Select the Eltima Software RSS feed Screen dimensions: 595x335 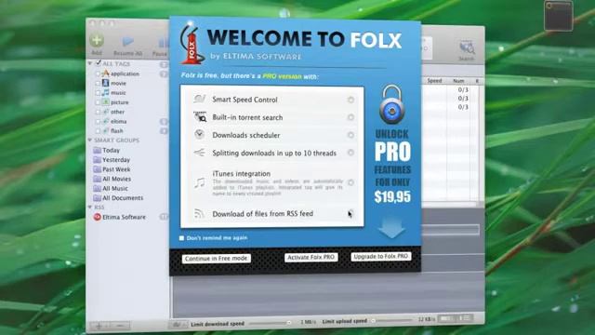point(124,217)
